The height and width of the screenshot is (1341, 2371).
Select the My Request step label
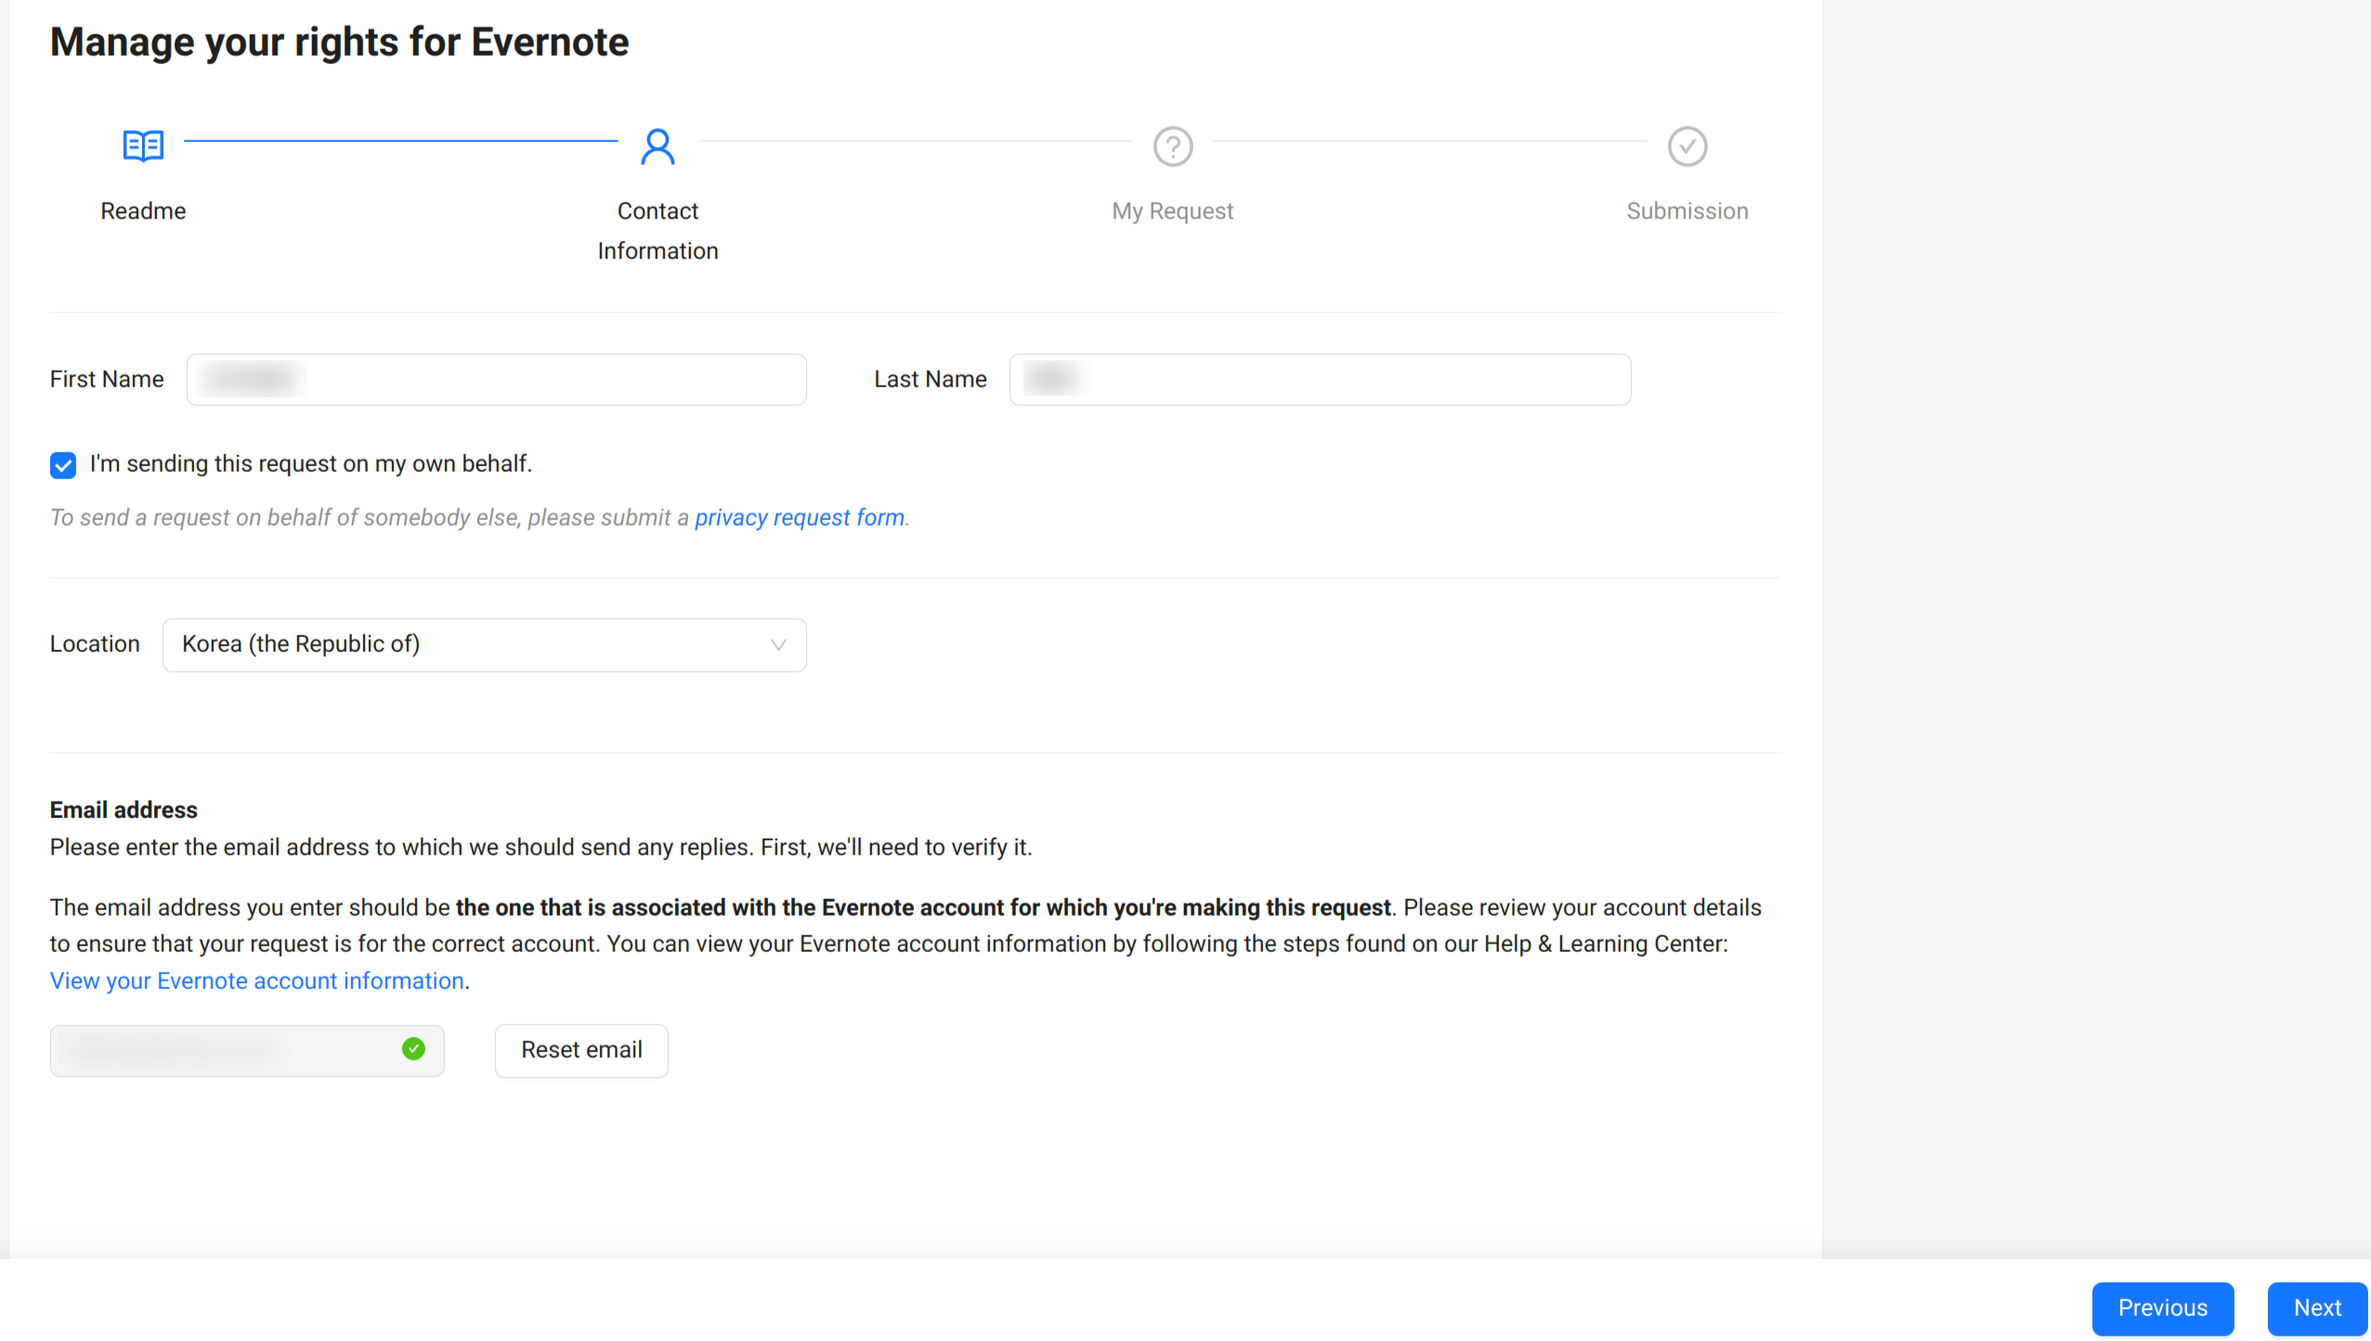coord(1172,211)
